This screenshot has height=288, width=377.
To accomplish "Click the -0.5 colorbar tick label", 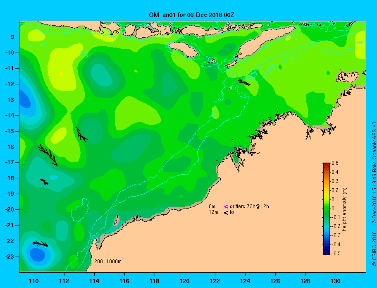I will 336,254.
